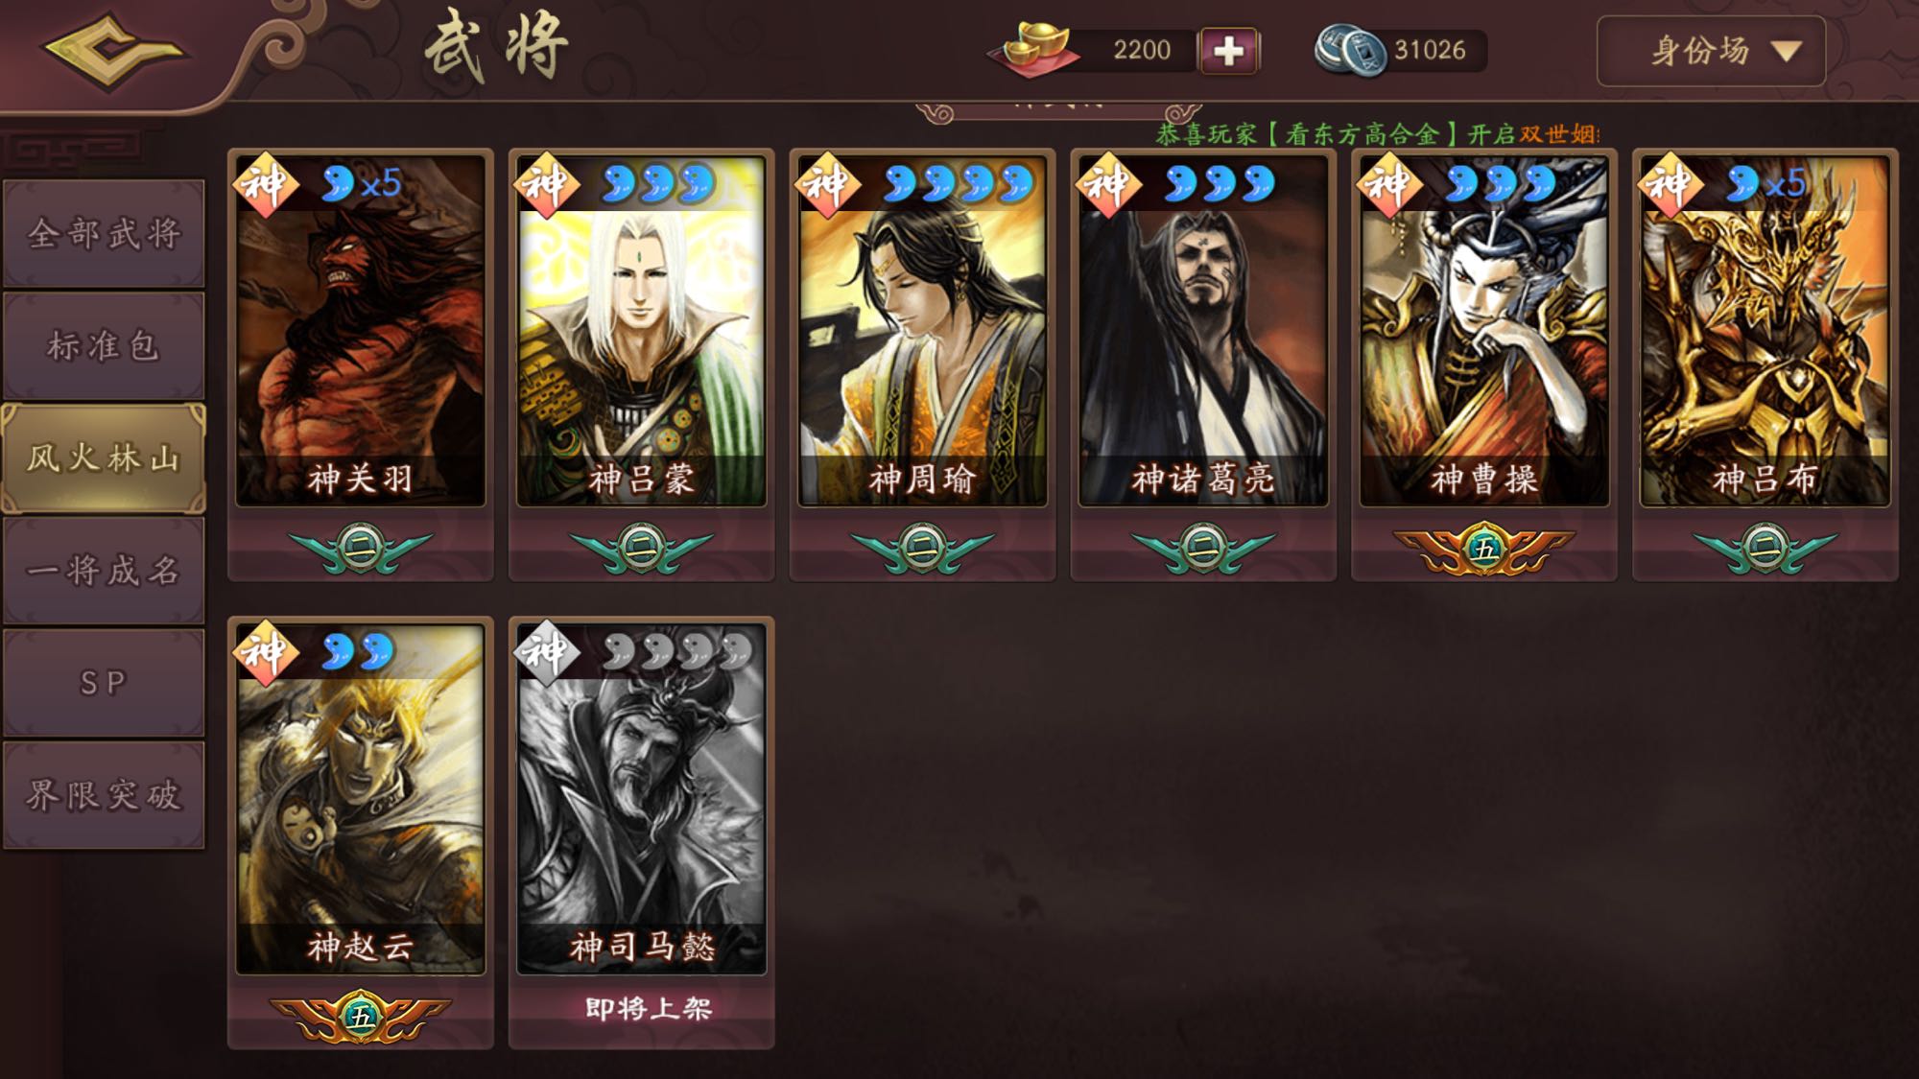The width and height of the screenshot is (1919, 1079).
Task: Click rank badge under 神吕布 card
Action: (x=1765, y=549)
